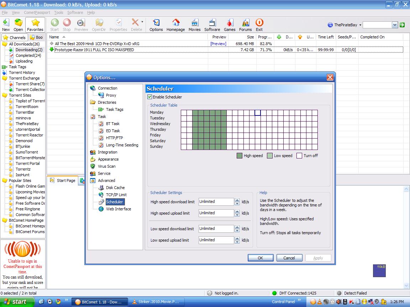Open the File menu

coord(5,12)
